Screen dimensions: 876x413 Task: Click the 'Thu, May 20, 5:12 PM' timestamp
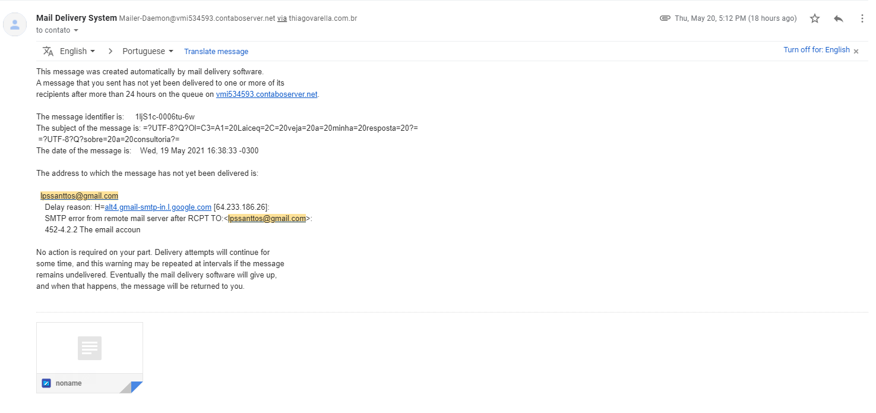(735, 18)
